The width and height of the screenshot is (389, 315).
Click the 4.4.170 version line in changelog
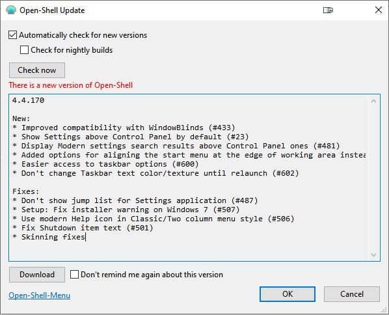click(28, 100)
